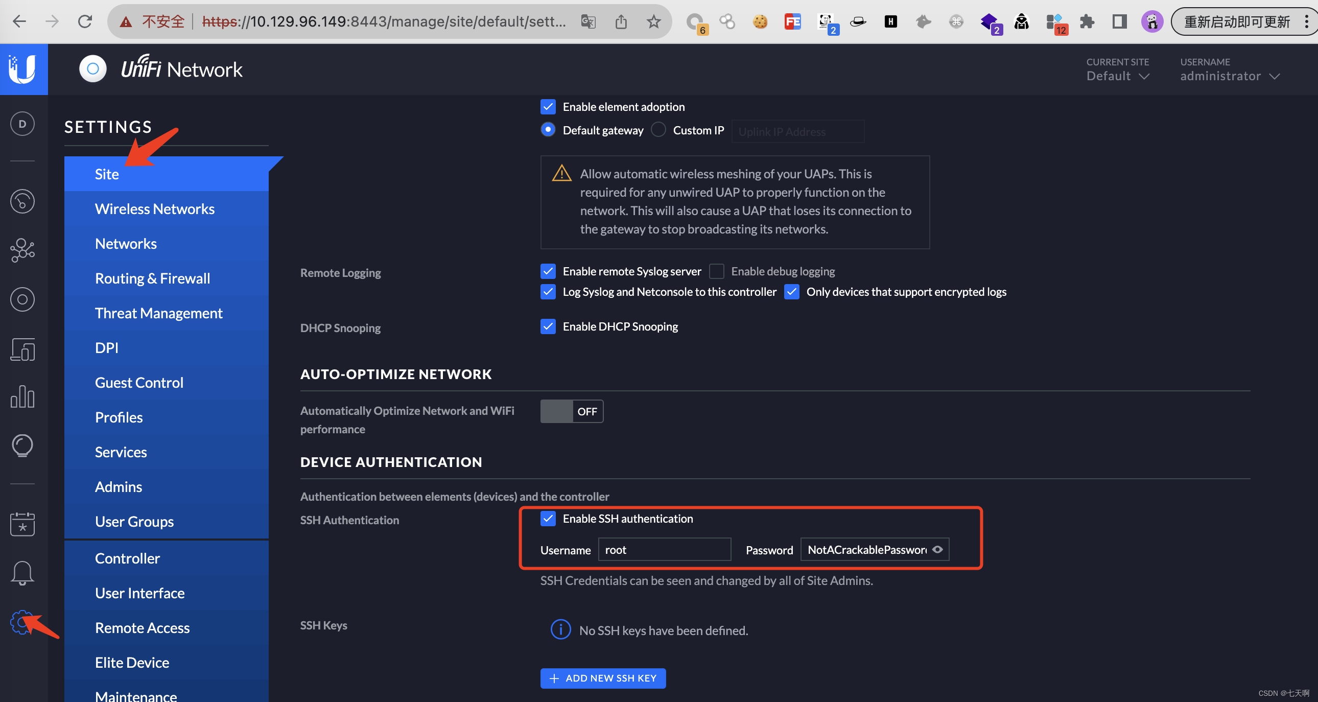Expand the Current Site Default dropdown
Viewport: 1318px width, 702px height.
pyautogui.click(x=1117, y=76)
